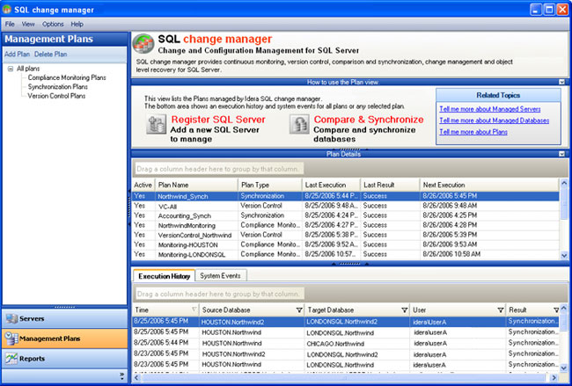Click the Compare & Synchronize heading
This screenshot has width=572, height=386.
click(369, 120)
